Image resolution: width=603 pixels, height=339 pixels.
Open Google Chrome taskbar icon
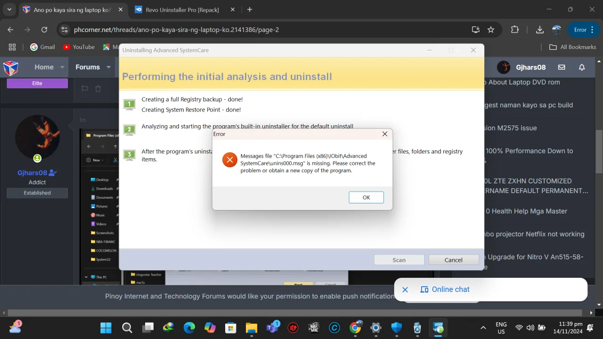point(355,328)
